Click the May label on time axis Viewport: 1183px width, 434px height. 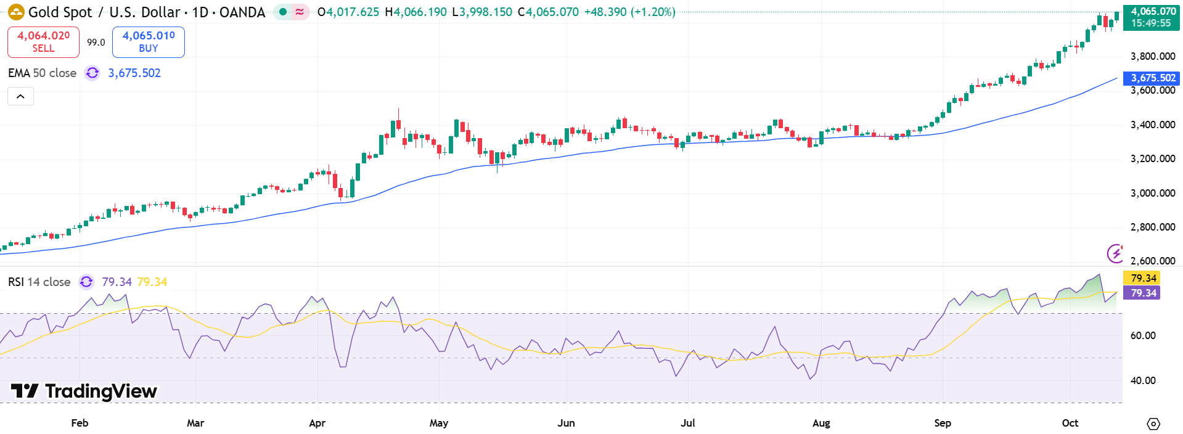point(438,423)
